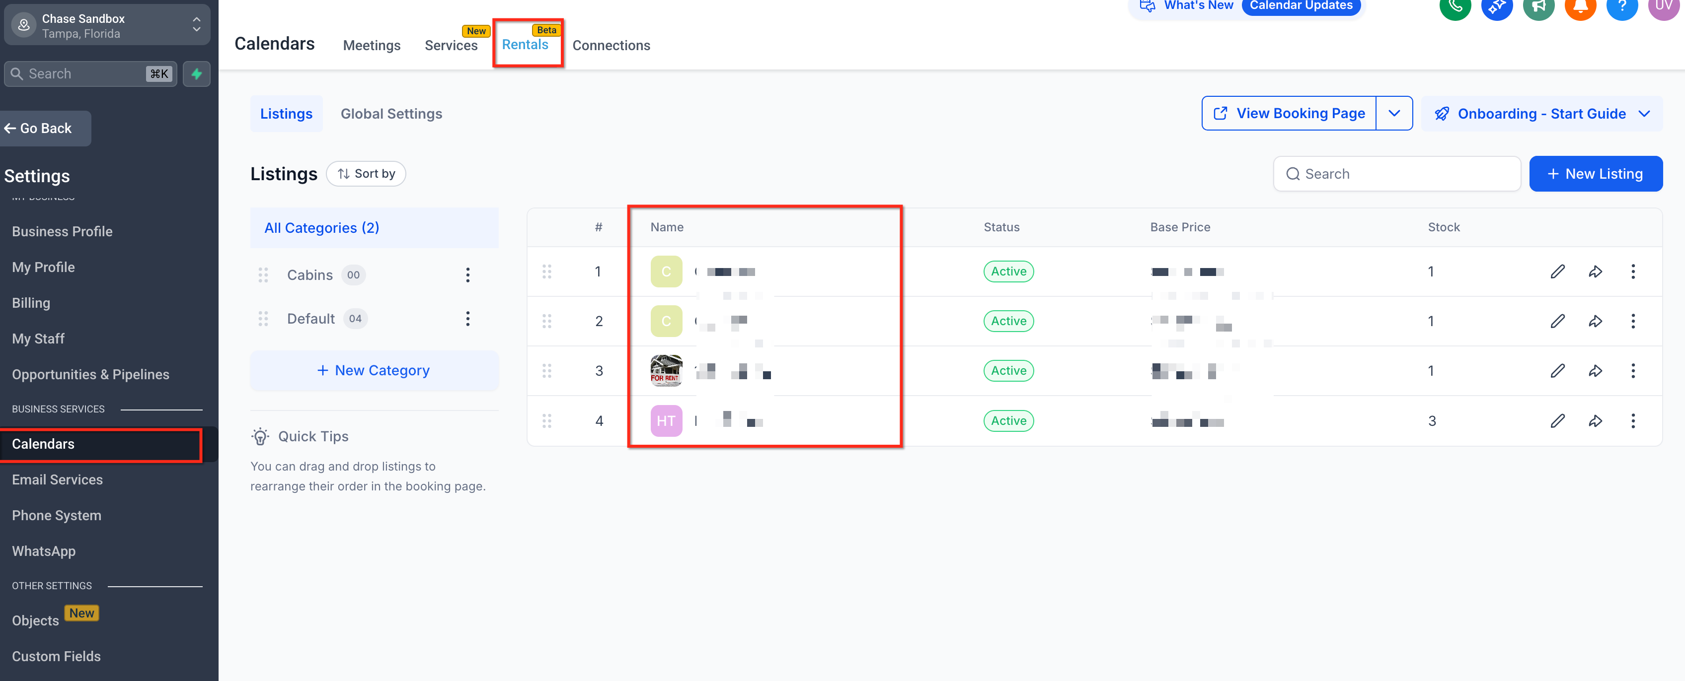Image resolution: width=1685 pixels, height=681 pixels.
Task: Expand the View Booking Page dropdown arrow
Action: click(1394, 114)
